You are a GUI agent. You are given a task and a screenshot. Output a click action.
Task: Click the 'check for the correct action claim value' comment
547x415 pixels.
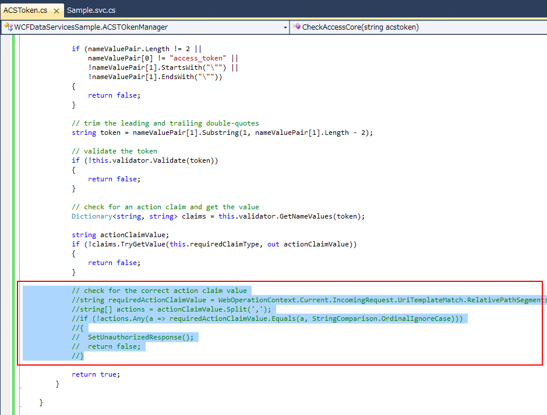pos(159,291)
